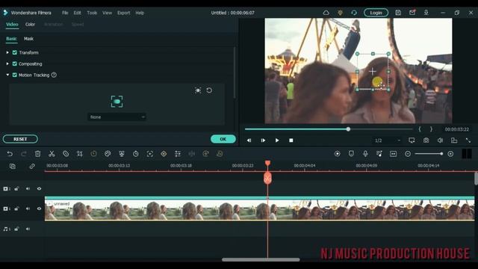Click the add track icon beside link
This screenshot has width=478, height=269.
[12, 166]
